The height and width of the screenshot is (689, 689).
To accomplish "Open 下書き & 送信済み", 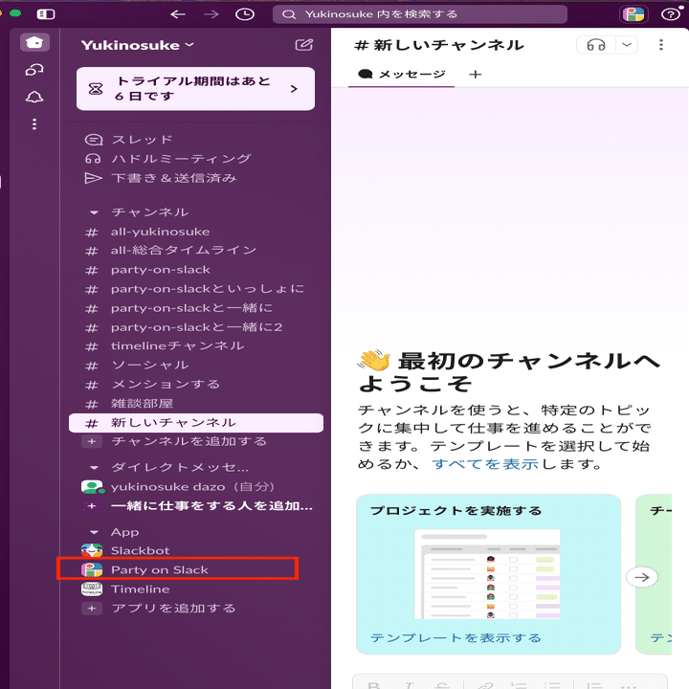I will [196, 178].
